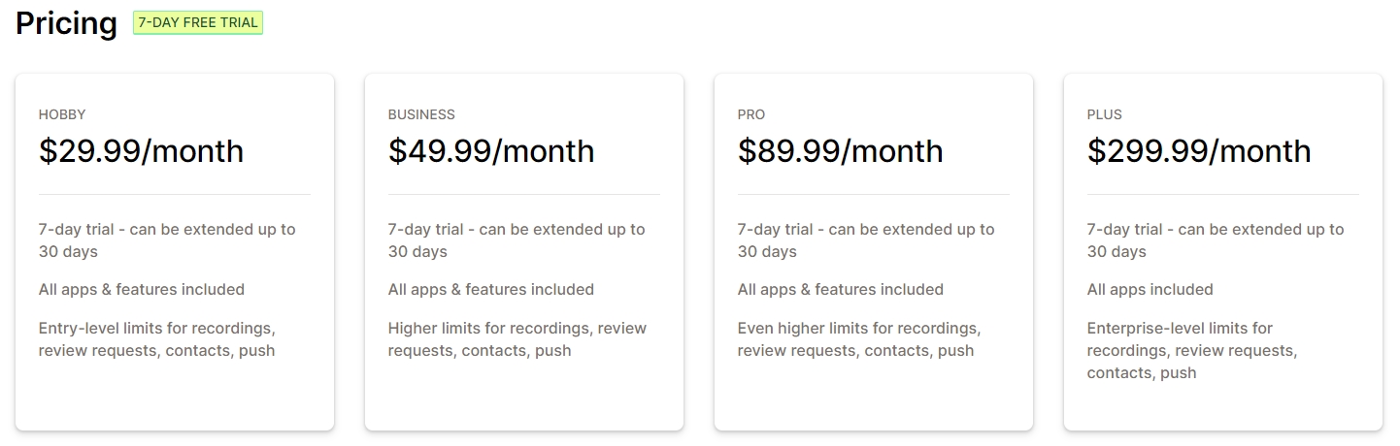Click Hobby's "All apps & features included"

tap(142, 289)
